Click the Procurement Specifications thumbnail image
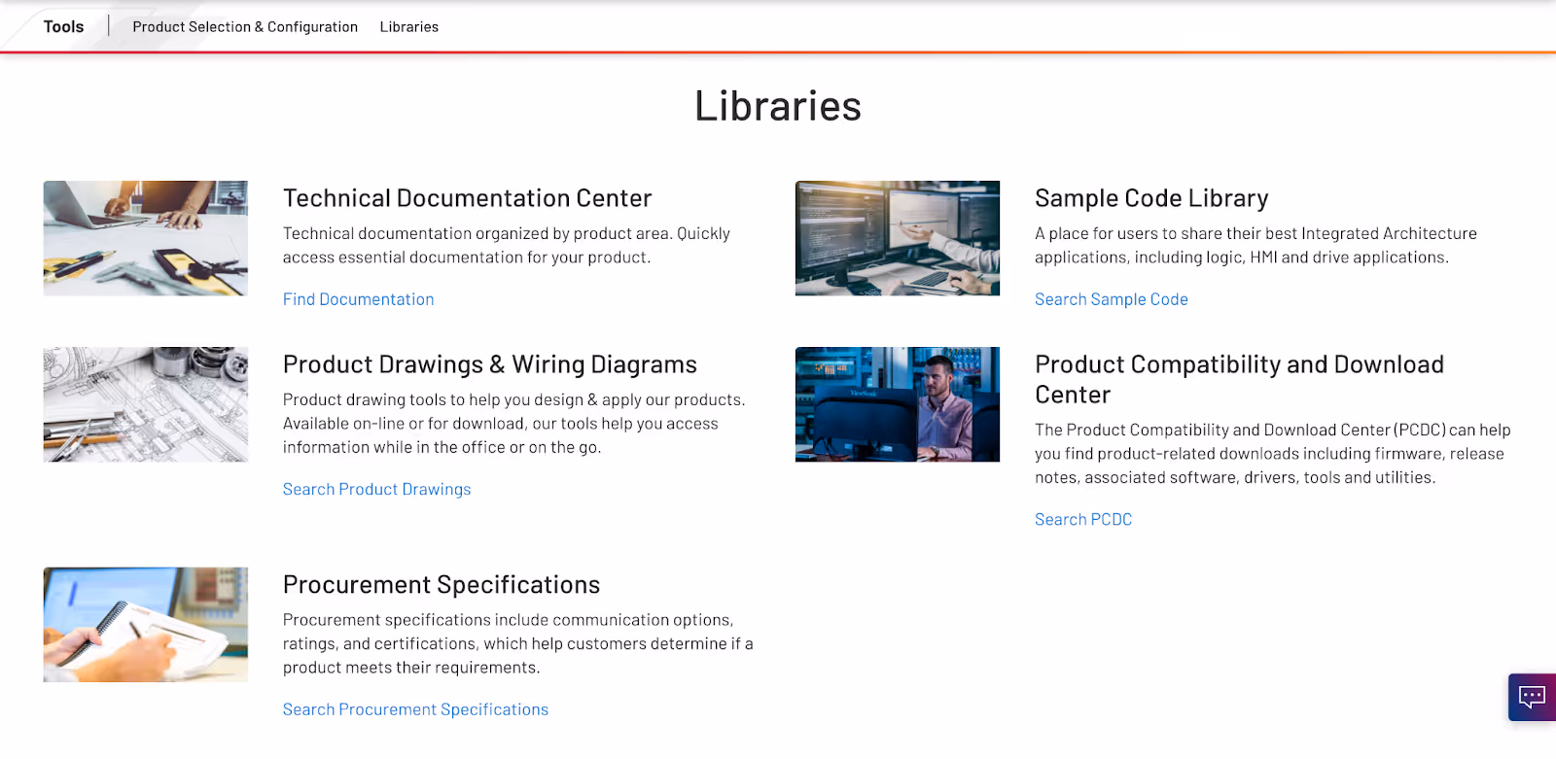Viewport: 1556px width, 759px height. click(x=146, y=625)
